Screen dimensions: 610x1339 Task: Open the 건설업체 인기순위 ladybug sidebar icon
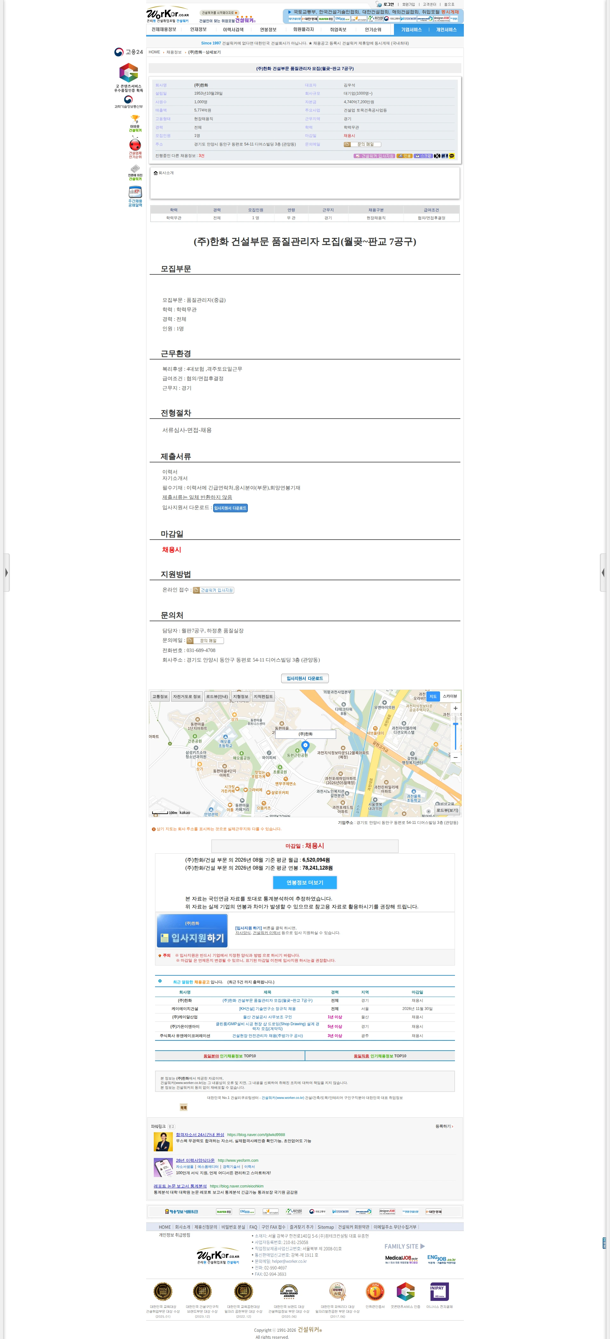click(x=135, y=148)
